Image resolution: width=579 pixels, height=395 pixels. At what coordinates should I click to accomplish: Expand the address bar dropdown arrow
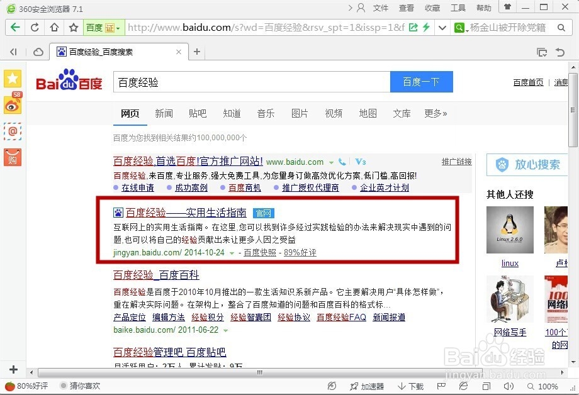(442, 28)
